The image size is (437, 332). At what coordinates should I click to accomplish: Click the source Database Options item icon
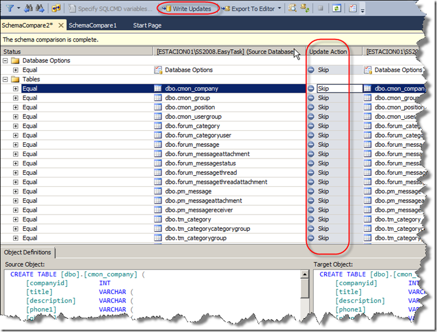(x=158, y=70)
